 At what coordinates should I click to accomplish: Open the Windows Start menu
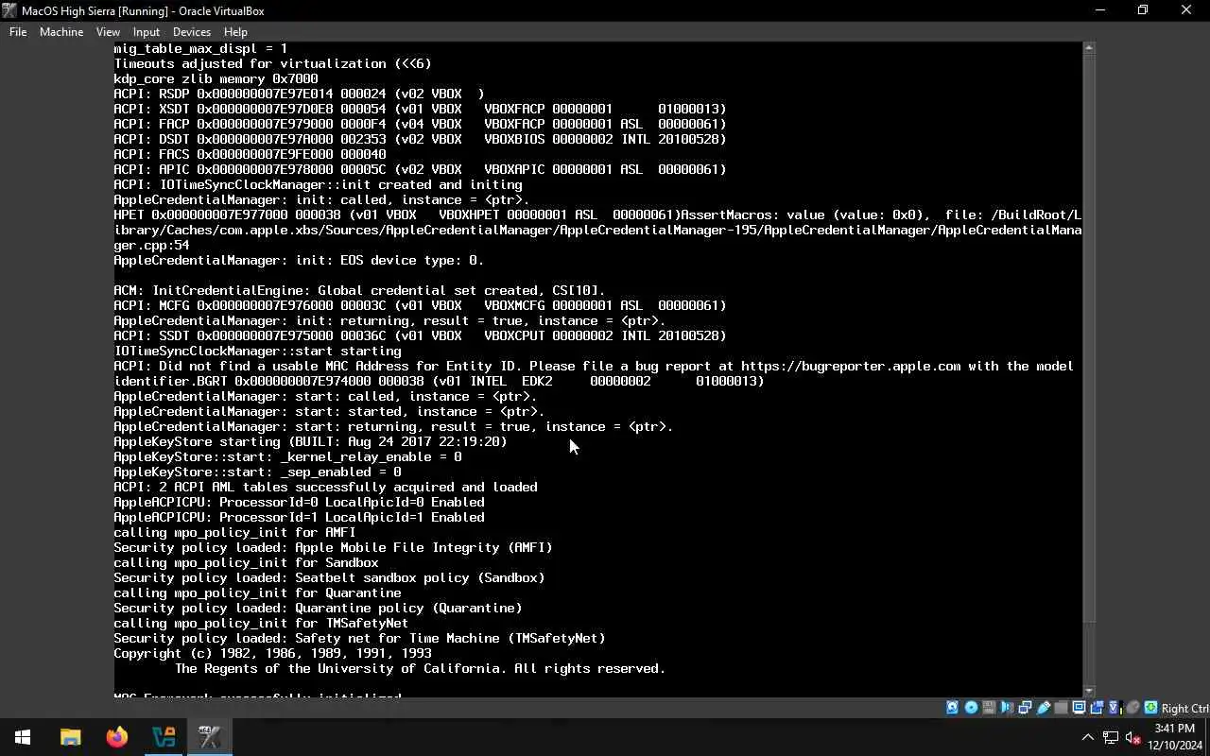23,737
